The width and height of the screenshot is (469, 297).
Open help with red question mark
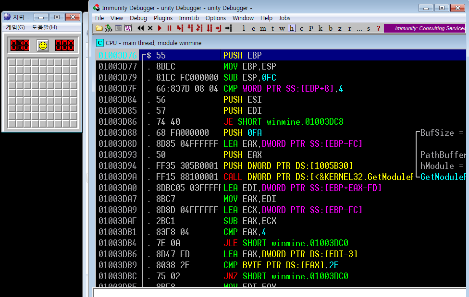pos(378,28)
